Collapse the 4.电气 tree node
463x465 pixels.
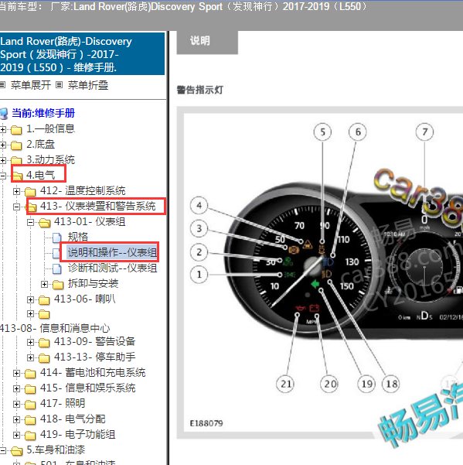click(3, 176)
